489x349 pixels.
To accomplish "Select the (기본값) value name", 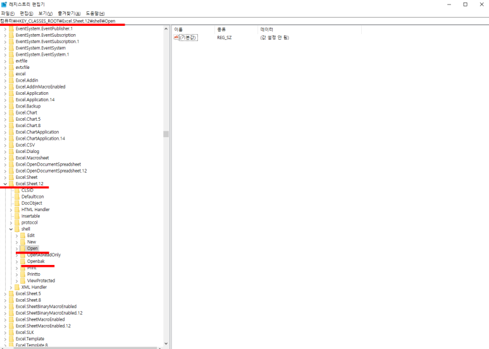I will (189, 37).
